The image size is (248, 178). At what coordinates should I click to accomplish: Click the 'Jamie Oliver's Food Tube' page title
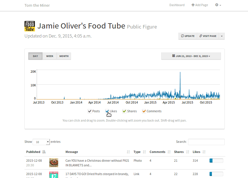point(81,26)
